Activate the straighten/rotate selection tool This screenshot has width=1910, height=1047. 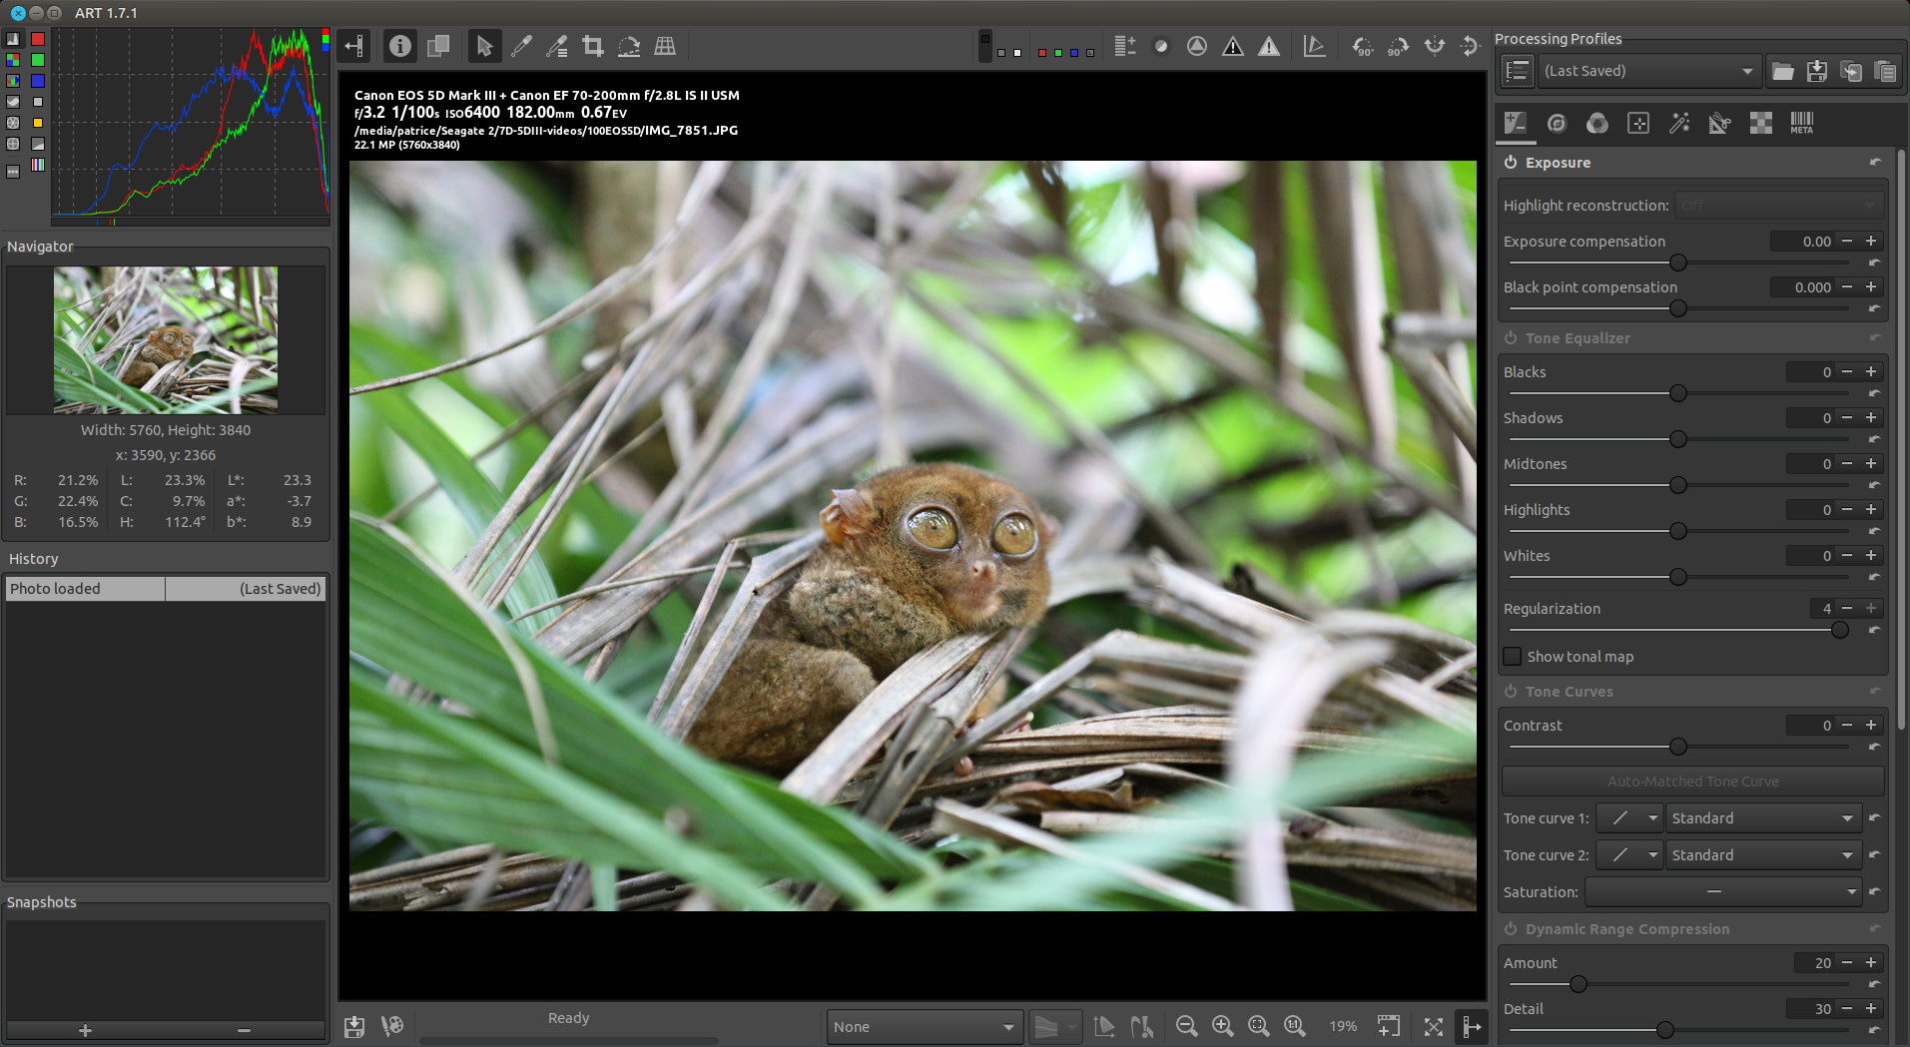pyautogui.click(x=629, y=46)
